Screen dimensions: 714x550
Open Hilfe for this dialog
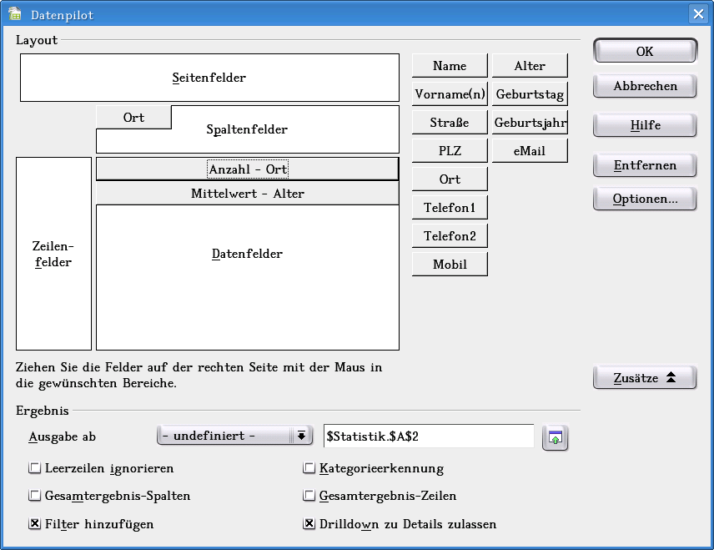644,125
